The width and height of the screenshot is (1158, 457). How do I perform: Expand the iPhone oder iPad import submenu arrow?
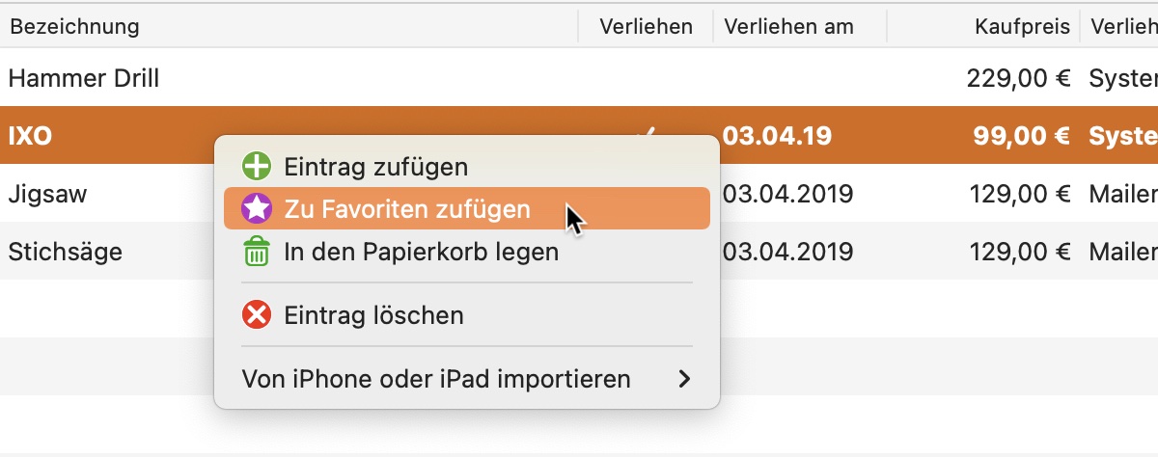[x=684, y=379]
